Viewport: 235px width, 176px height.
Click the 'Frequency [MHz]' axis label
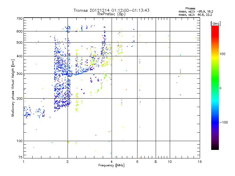(111, 165)
